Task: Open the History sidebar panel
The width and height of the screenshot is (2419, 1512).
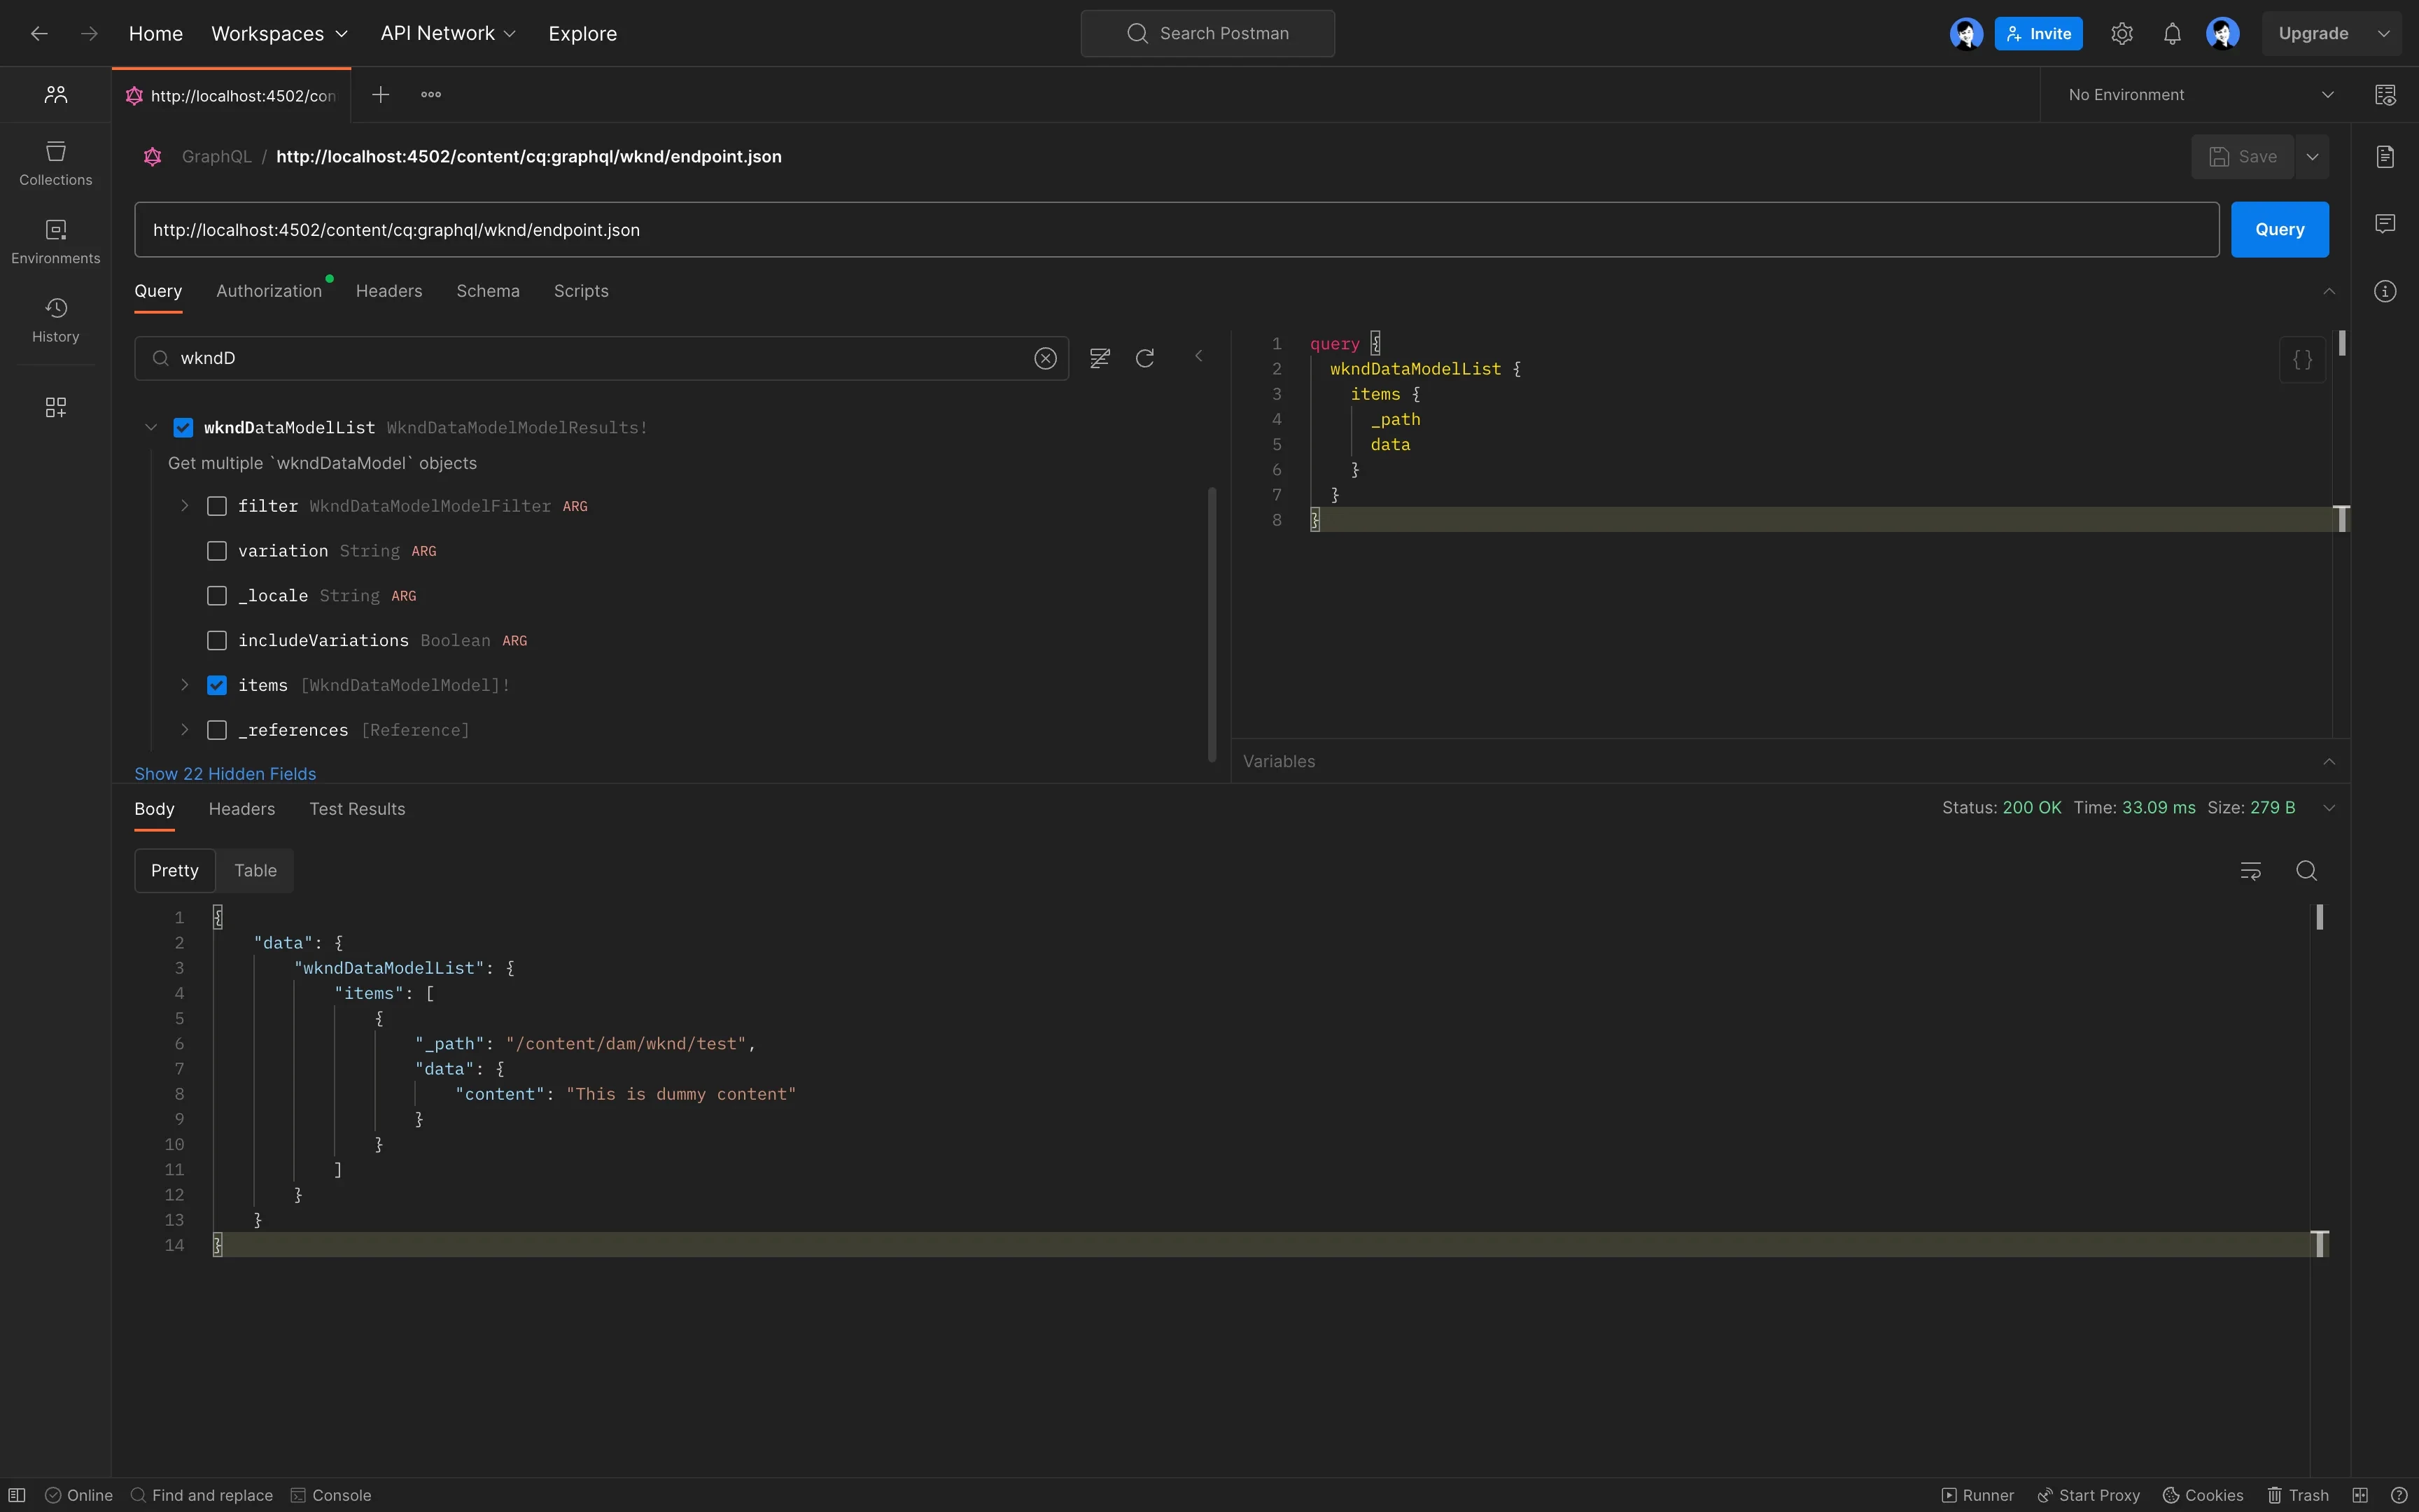Action: [x=56, y=320]
